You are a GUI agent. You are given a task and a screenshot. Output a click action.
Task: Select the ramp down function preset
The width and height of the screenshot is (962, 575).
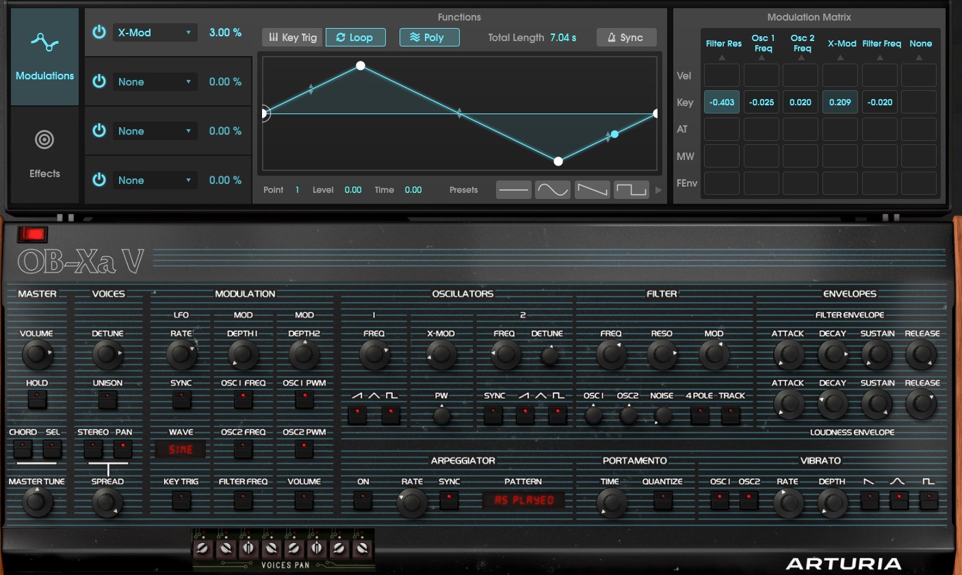592,189
